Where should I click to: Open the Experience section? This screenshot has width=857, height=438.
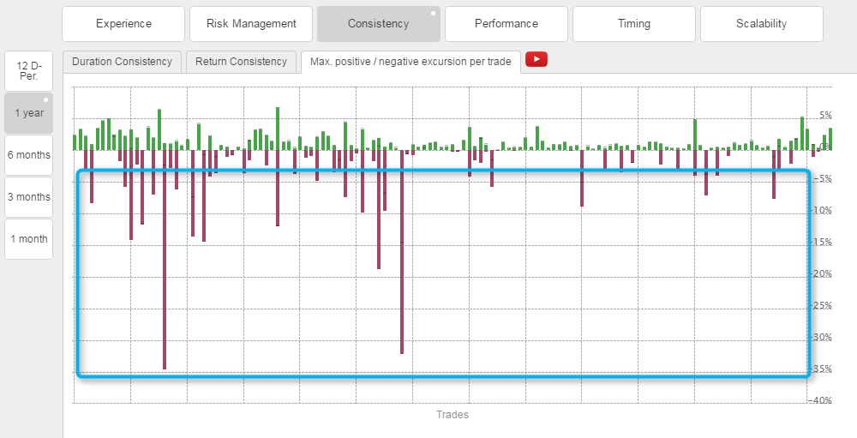123,24
